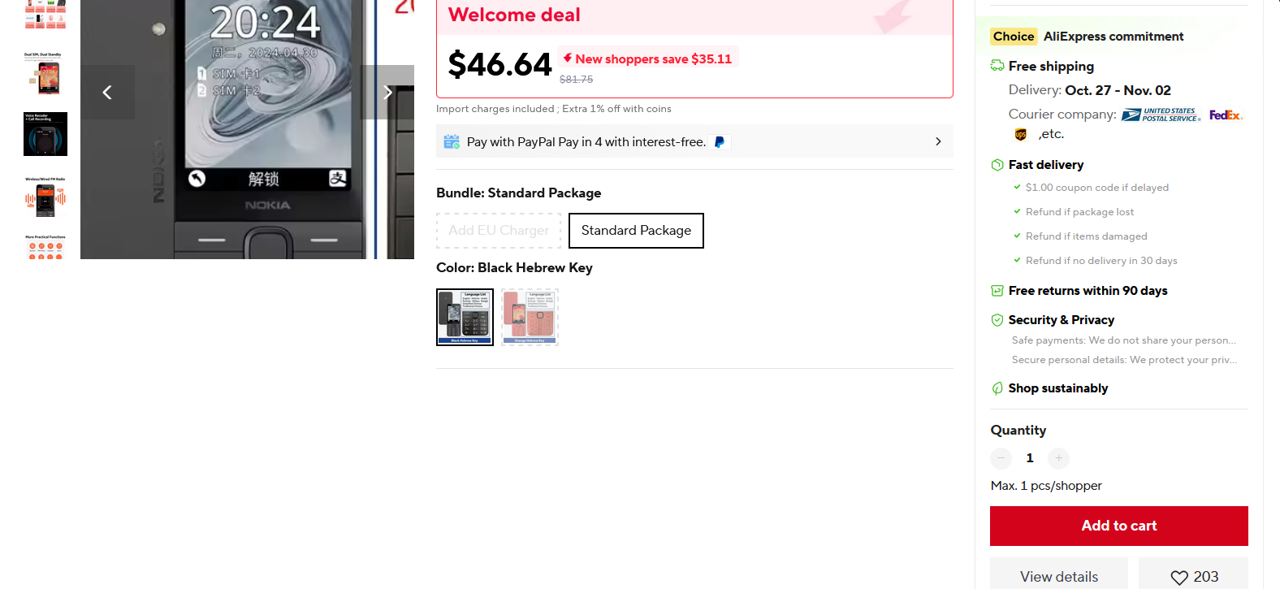Screen dimensions: 1280x589
Task: Decrease quantity with the minus button
Action: (1001, 458)
